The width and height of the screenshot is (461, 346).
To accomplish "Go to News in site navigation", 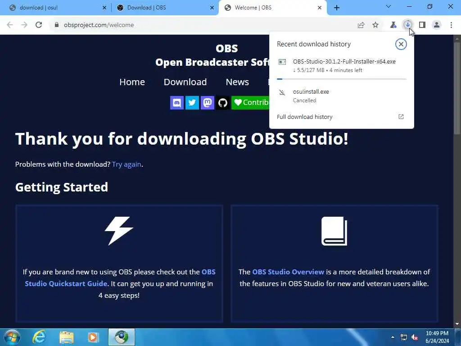I will [x=237, y=82].
